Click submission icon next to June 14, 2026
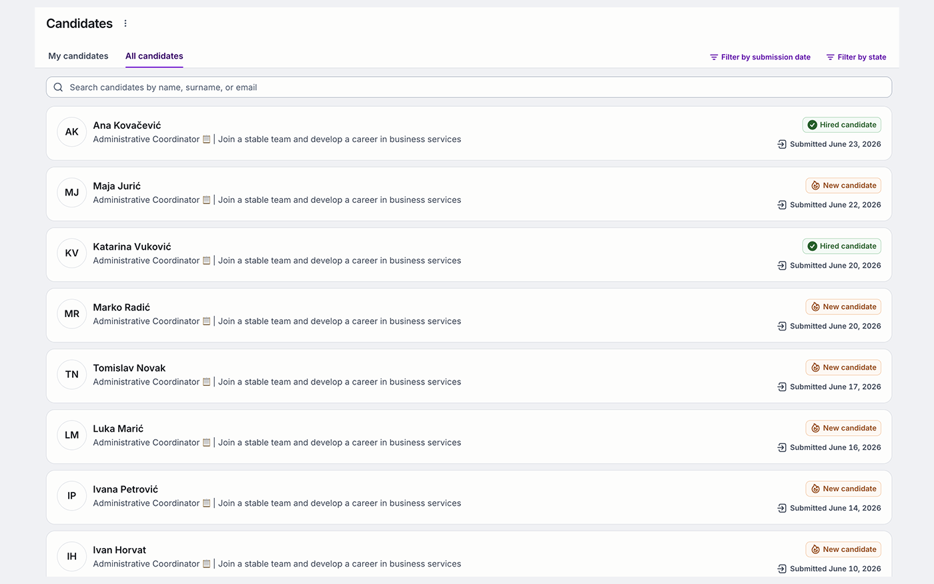This screenshot has height=584, width=934. point(782,509)
